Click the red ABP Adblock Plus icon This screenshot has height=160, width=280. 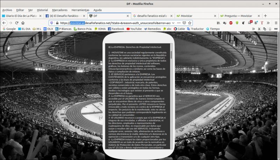point(231,23)
